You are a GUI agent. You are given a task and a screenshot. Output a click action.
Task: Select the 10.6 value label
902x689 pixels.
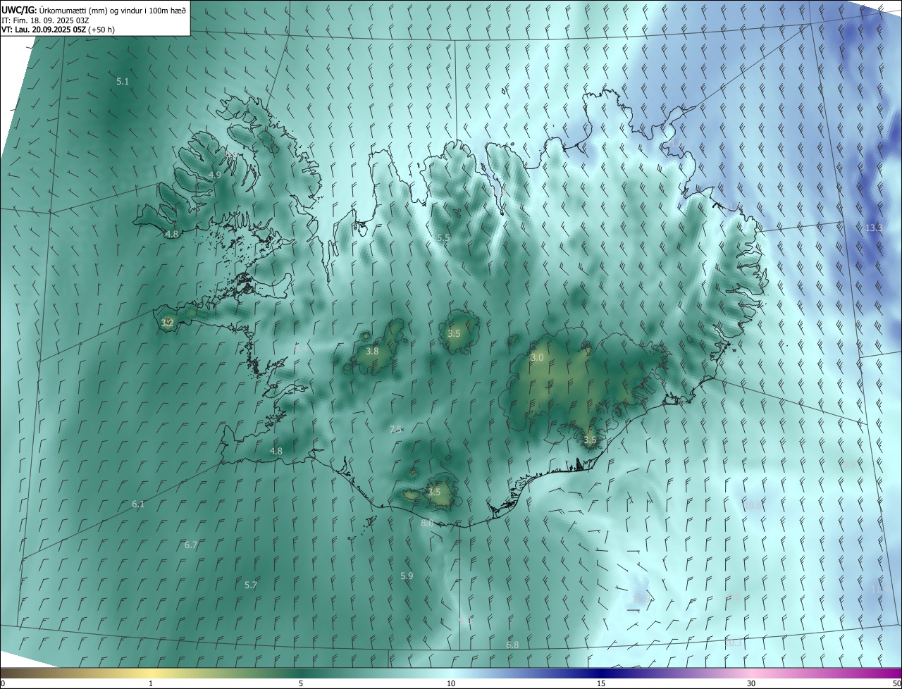coord(753,505)
